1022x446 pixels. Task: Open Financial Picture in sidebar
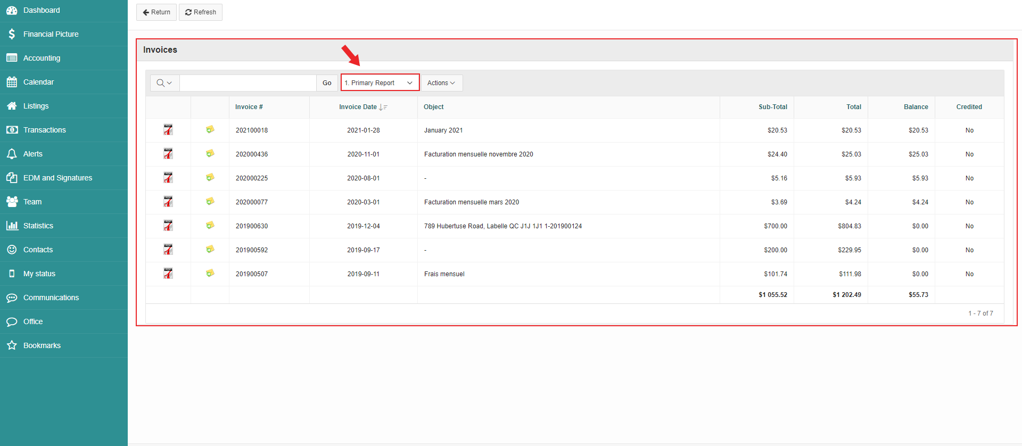point(51,34)
